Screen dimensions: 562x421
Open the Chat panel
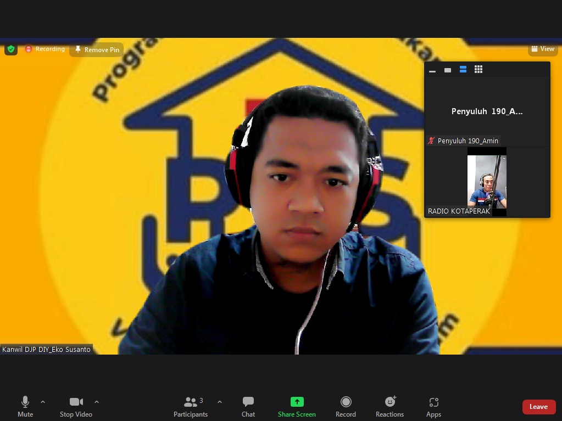click(x=248, y=406)
